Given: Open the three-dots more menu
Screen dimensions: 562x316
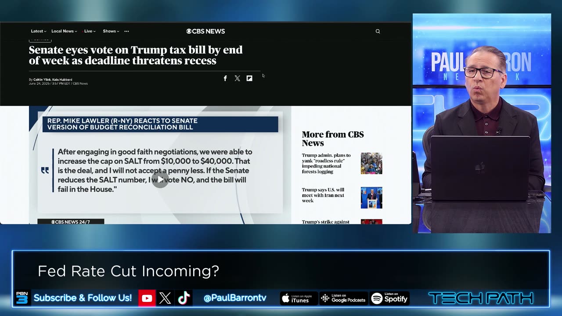Looking at the screenshot, I should [x=126, y=31].
